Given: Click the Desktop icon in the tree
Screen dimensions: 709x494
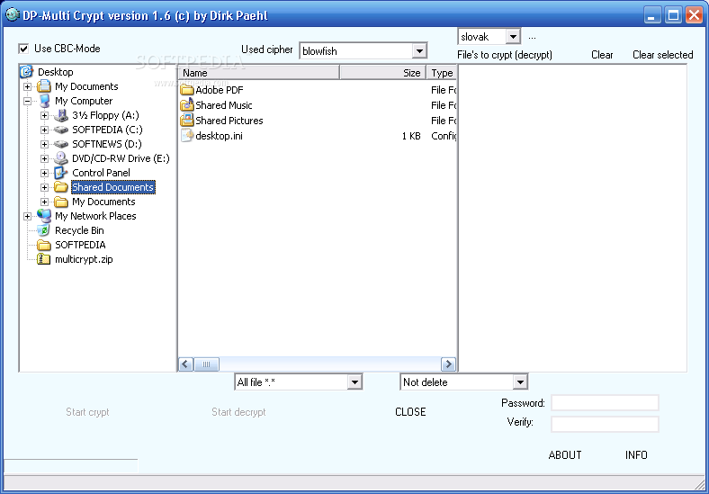Looking at the screenshot, I should pos(27,71).
